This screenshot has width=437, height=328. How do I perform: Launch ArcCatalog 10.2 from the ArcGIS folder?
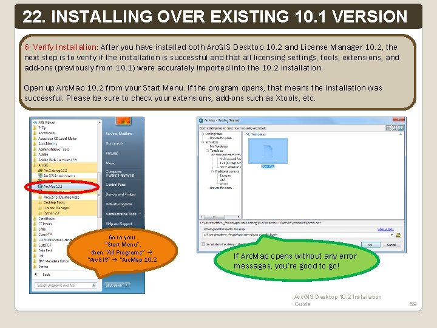(55, 170)
